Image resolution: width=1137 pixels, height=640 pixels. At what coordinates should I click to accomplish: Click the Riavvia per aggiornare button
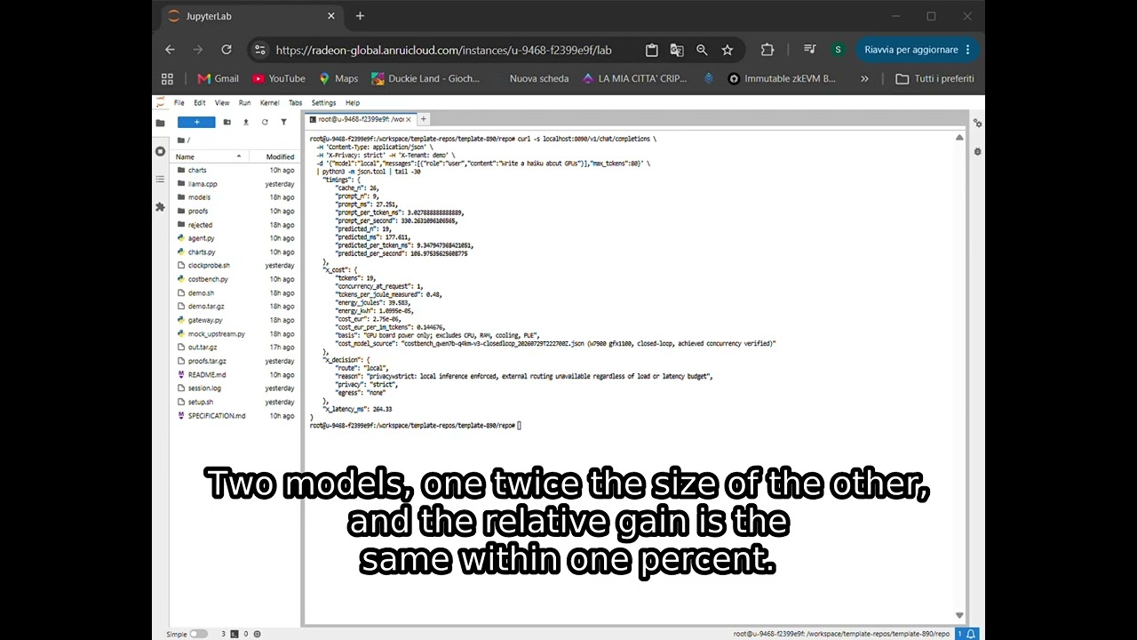917,50
